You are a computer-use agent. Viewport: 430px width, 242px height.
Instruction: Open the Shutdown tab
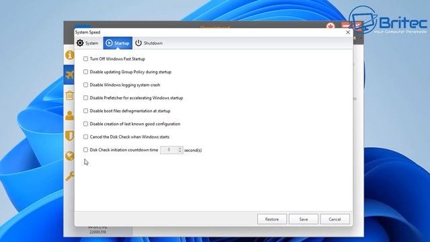[149, 43]
